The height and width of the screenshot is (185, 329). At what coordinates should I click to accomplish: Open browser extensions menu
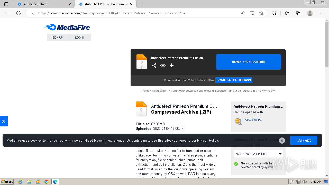click(274, 13)
